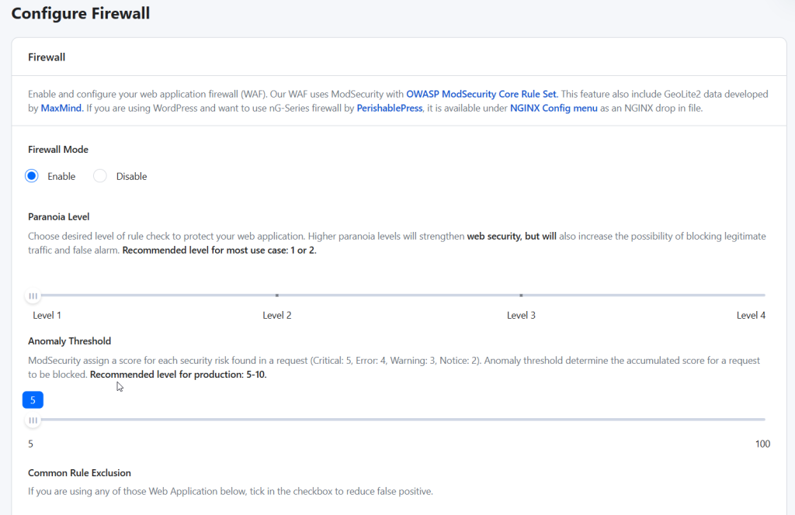The image size is (795, 515).
Task: Click the maximum value 100 label below anomaly slider
Action: coord(762,444)
